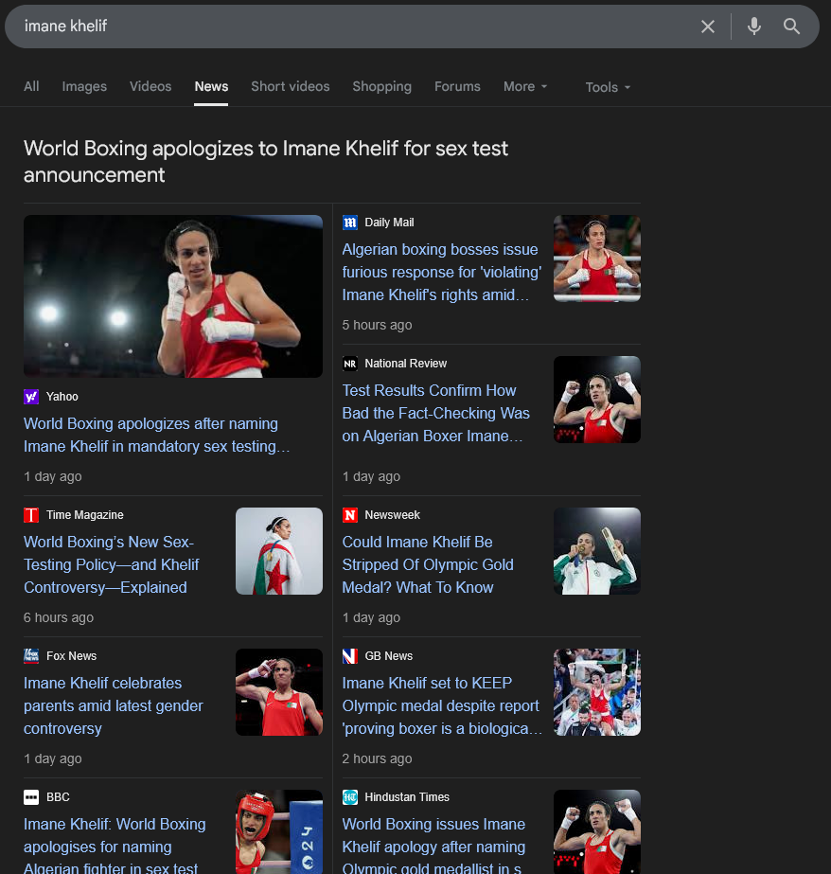Click the Daily Mail story thumbnail

(597, 259)
